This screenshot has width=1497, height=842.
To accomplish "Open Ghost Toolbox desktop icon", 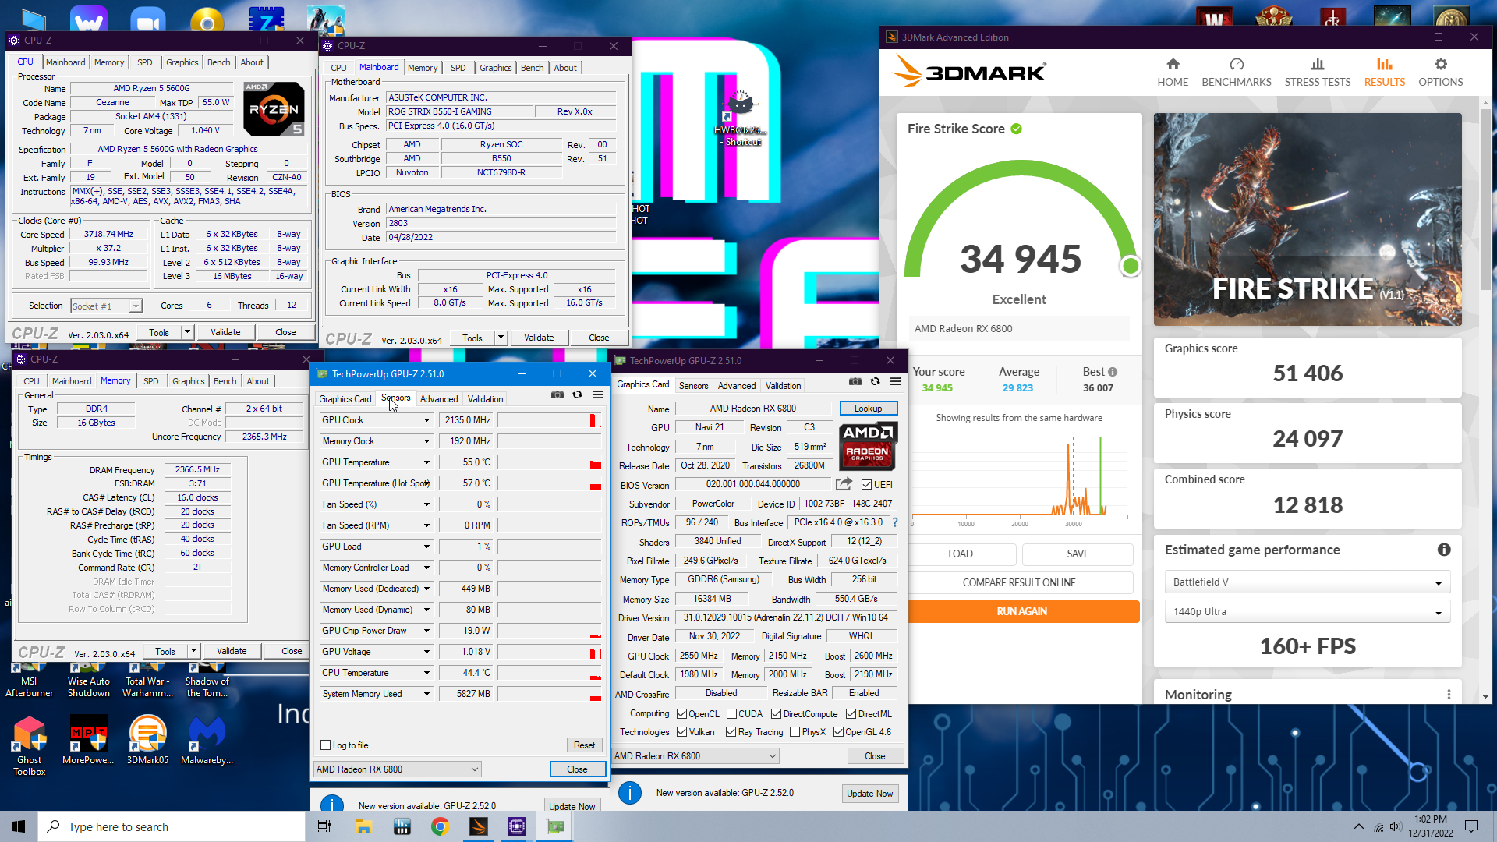I will tap(30, 746).
